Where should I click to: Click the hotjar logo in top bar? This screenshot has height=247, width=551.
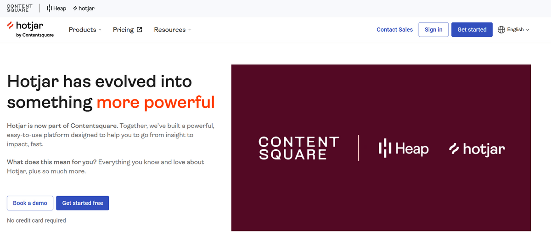click(x=84, y=8)
